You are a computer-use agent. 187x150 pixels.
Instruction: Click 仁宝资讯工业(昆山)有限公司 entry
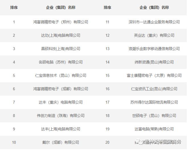click(154, 89)
